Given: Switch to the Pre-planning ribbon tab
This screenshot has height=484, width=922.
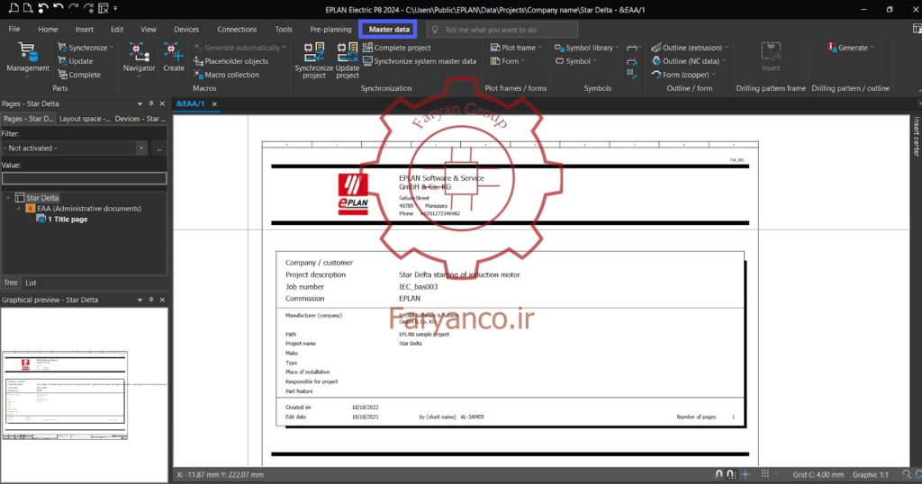Looking at the screenshot, I should point(330,30).
